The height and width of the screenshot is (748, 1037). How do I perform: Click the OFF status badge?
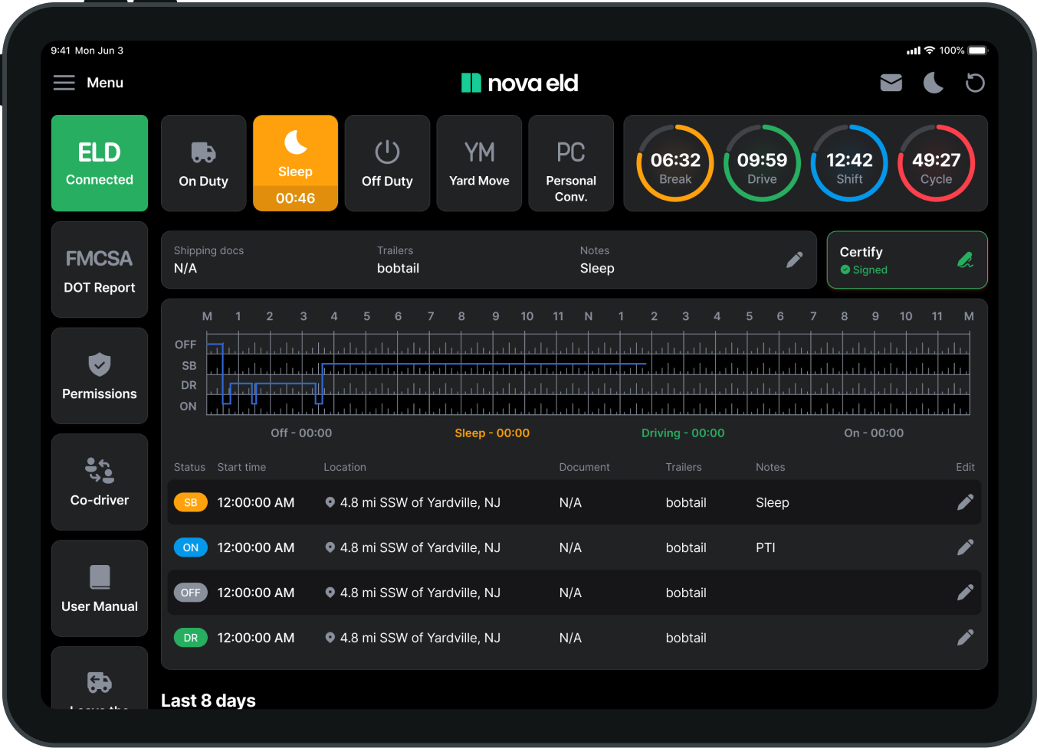coord(191,593)
